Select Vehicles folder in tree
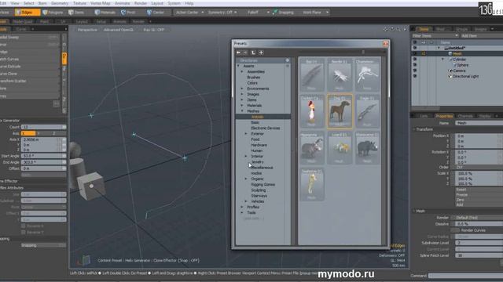Screen dimensions: 503x282 coord(258,201)
